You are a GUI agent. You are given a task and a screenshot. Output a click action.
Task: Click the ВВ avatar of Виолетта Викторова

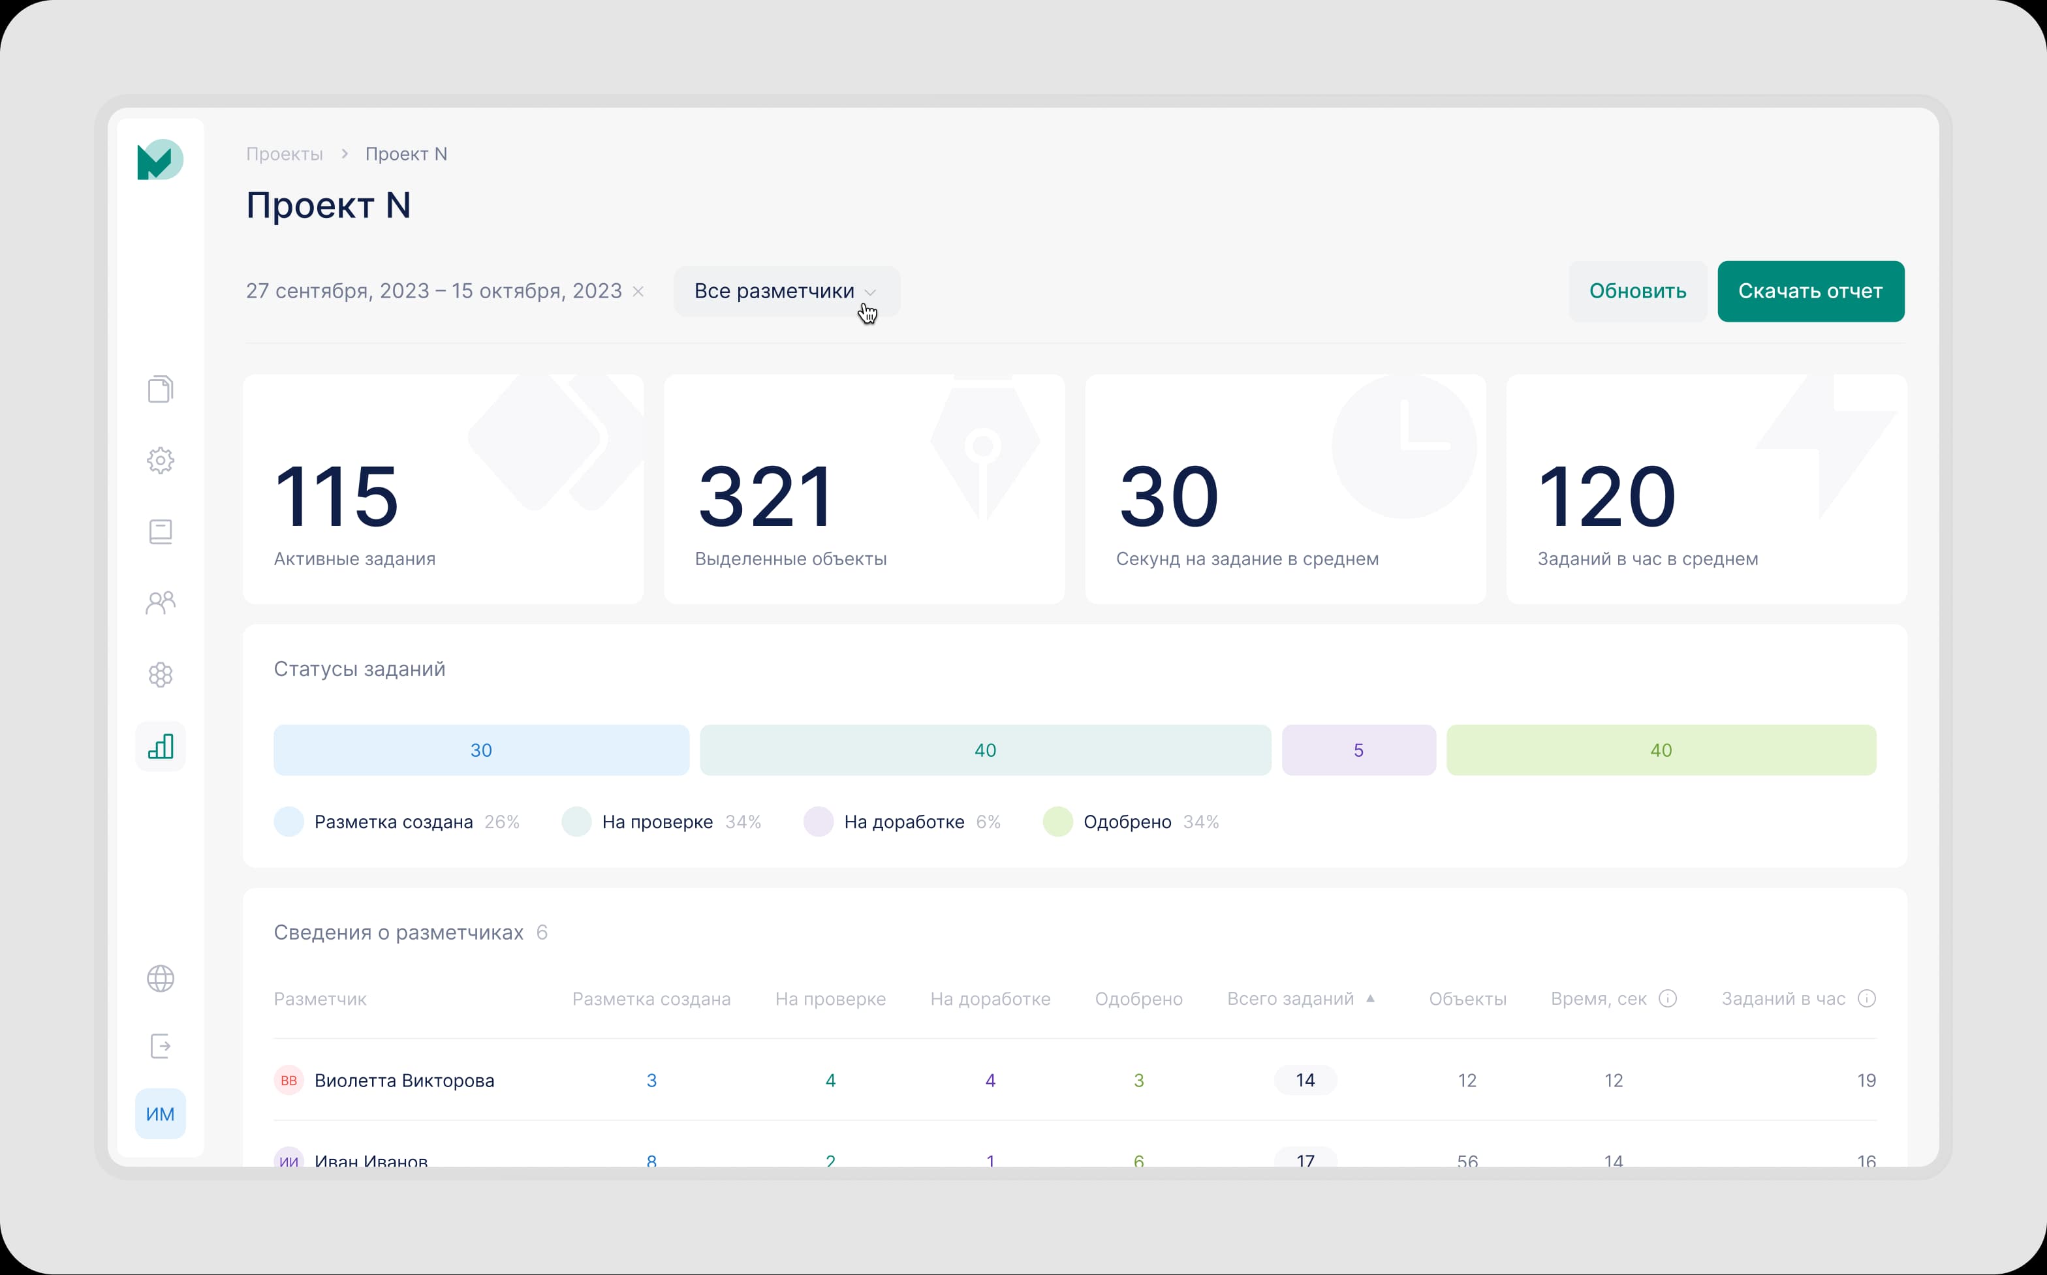pyautogui.click(x=289, y=1080)
